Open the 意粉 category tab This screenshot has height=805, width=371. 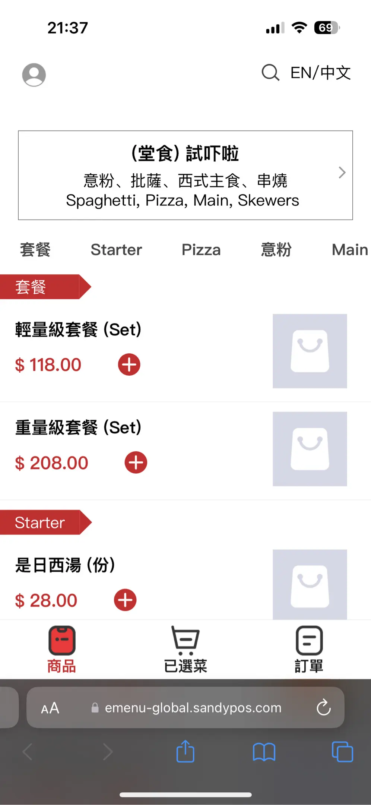click(x=276, y=250)
